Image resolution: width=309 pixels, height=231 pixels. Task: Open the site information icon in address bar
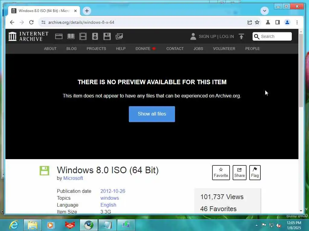tap(43, 22)
